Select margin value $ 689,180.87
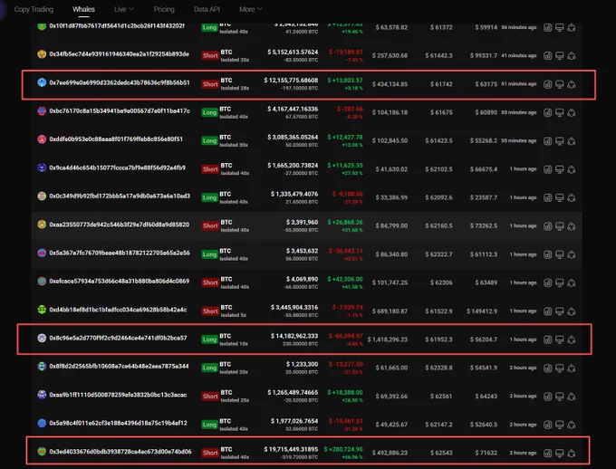This screenshot has width=616, height=469. pyautogui.click(x=390, y=311)
